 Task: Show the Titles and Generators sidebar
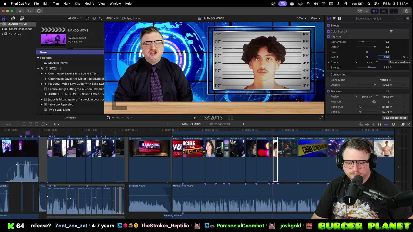[x=22, y=18]
